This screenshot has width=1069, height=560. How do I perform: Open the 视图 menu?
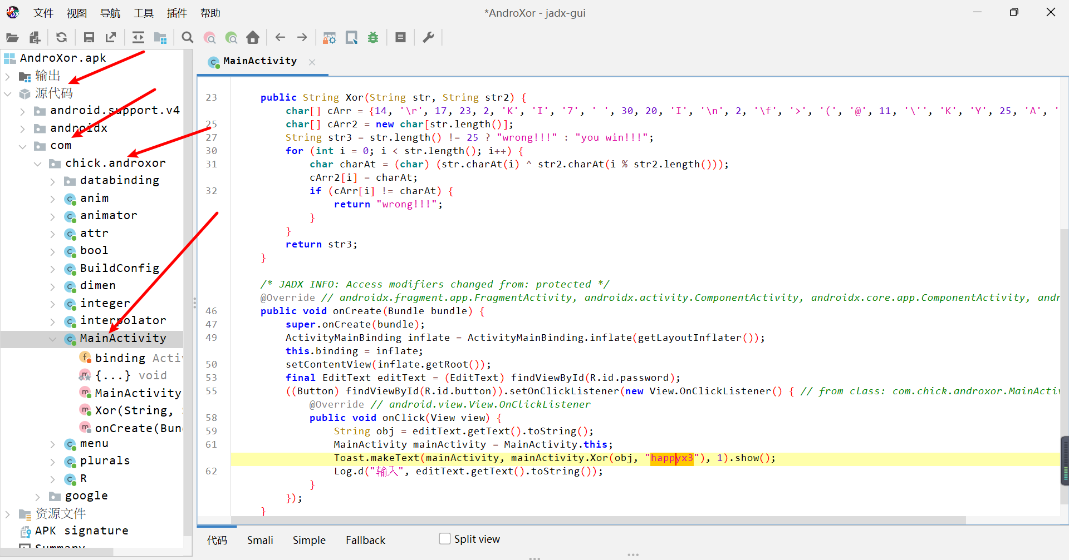pyautogui.click(x=77, y=13)
